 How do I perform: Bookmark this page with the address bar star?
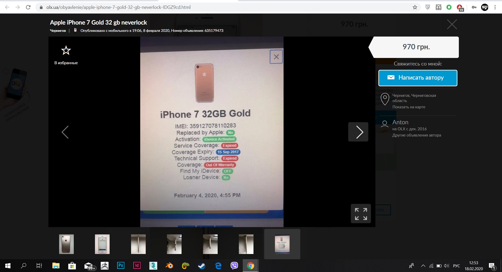tap(415, 7)
